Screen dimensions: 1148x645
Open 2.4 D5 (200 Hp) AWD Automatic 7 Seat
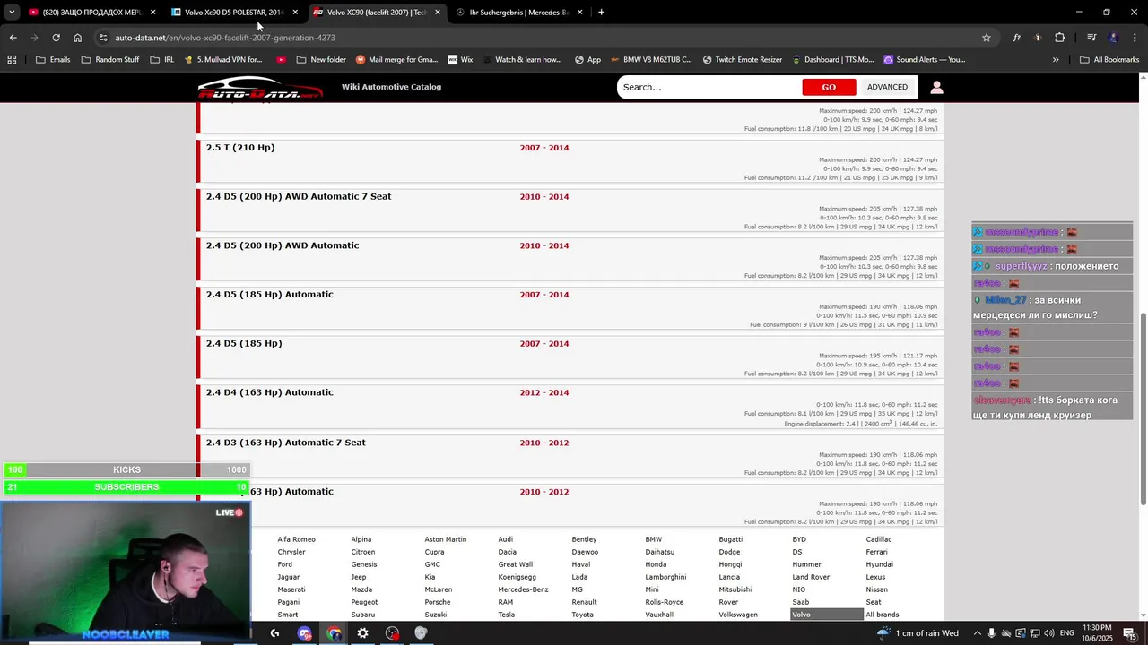tap(299, 196)
